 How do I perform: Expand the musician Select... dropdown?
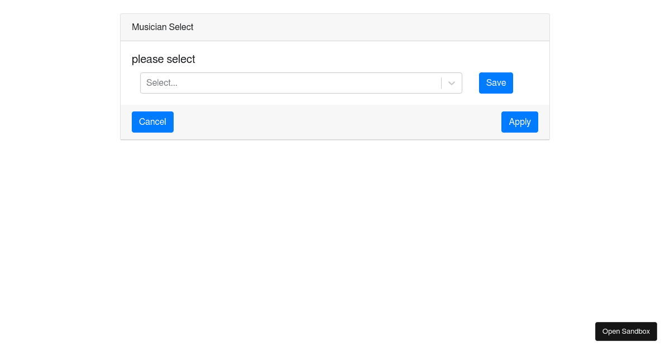[x=290, y=82]
